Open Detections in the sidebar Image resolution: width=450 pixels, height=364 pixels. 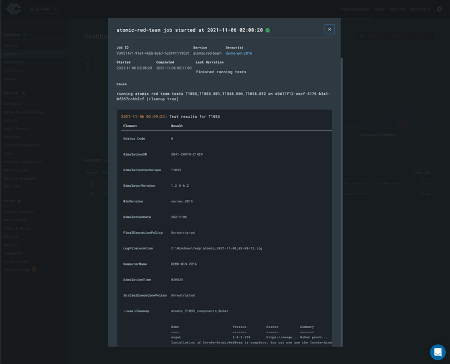[x=14, y=62]
